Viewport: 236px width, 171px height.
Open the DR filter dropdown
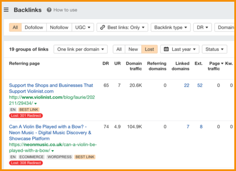pyautogui.click(x=203, y=27)
